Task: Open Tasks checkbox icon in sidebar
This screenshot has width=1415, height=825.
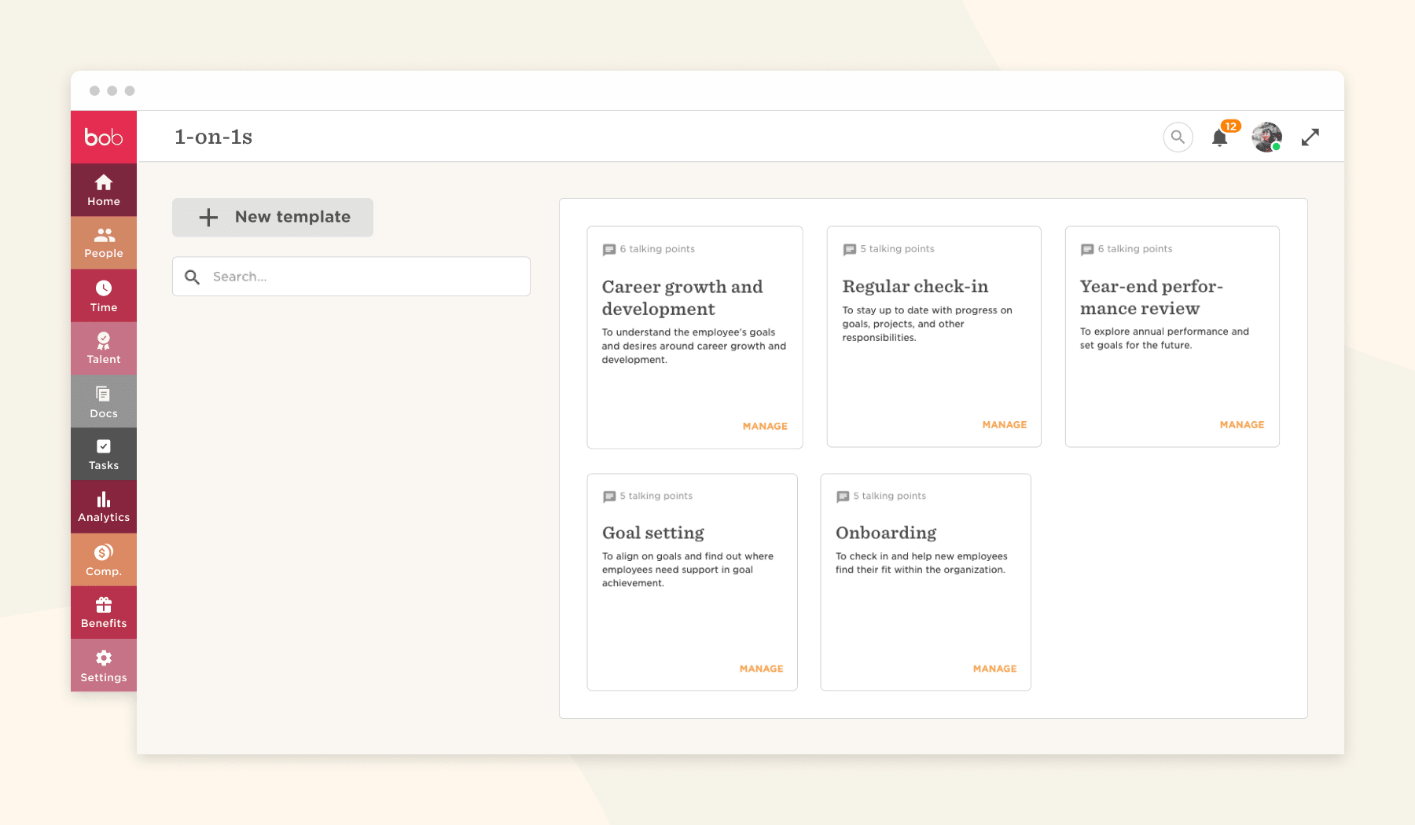Action: [104, 454]
